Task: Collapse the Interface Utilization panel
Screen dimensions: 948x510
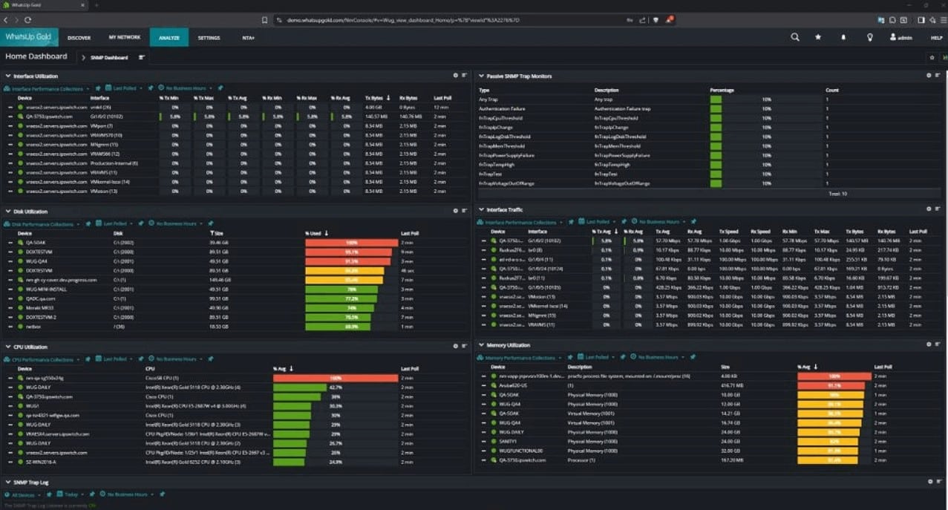Action: click(7, 76)
